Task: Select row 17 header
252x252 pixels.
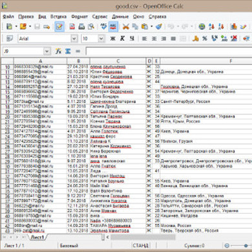Action: pyautogui.click(x=7, y=101)
